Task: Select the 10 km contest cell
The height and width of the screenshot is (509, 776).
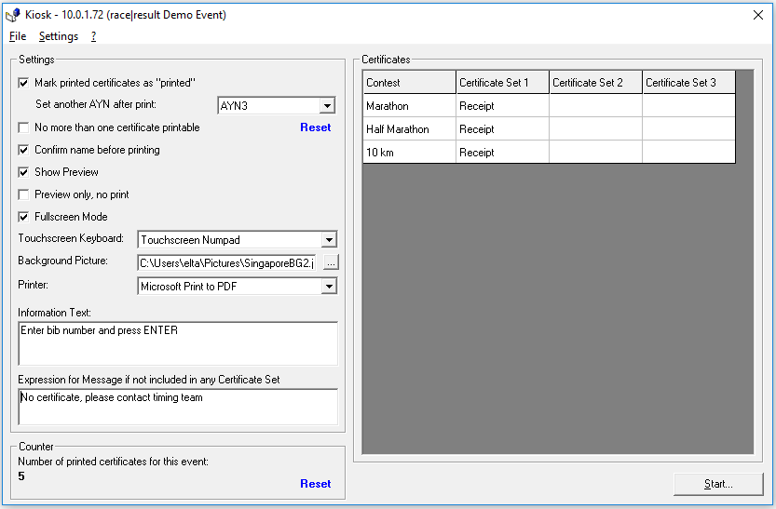Action: [409, 153]
